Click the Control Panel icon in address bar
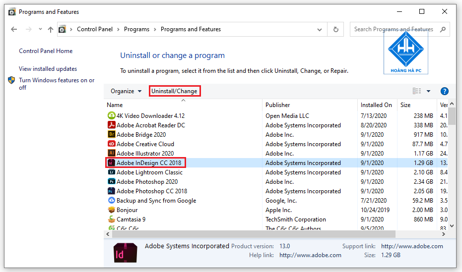This screenshot has height=272, width=462. pos(62,29)
